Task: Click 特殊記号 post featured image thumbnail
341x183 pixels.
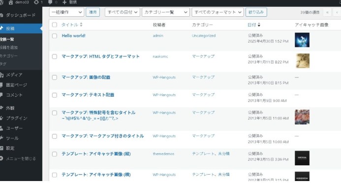Action: (302, 117)
